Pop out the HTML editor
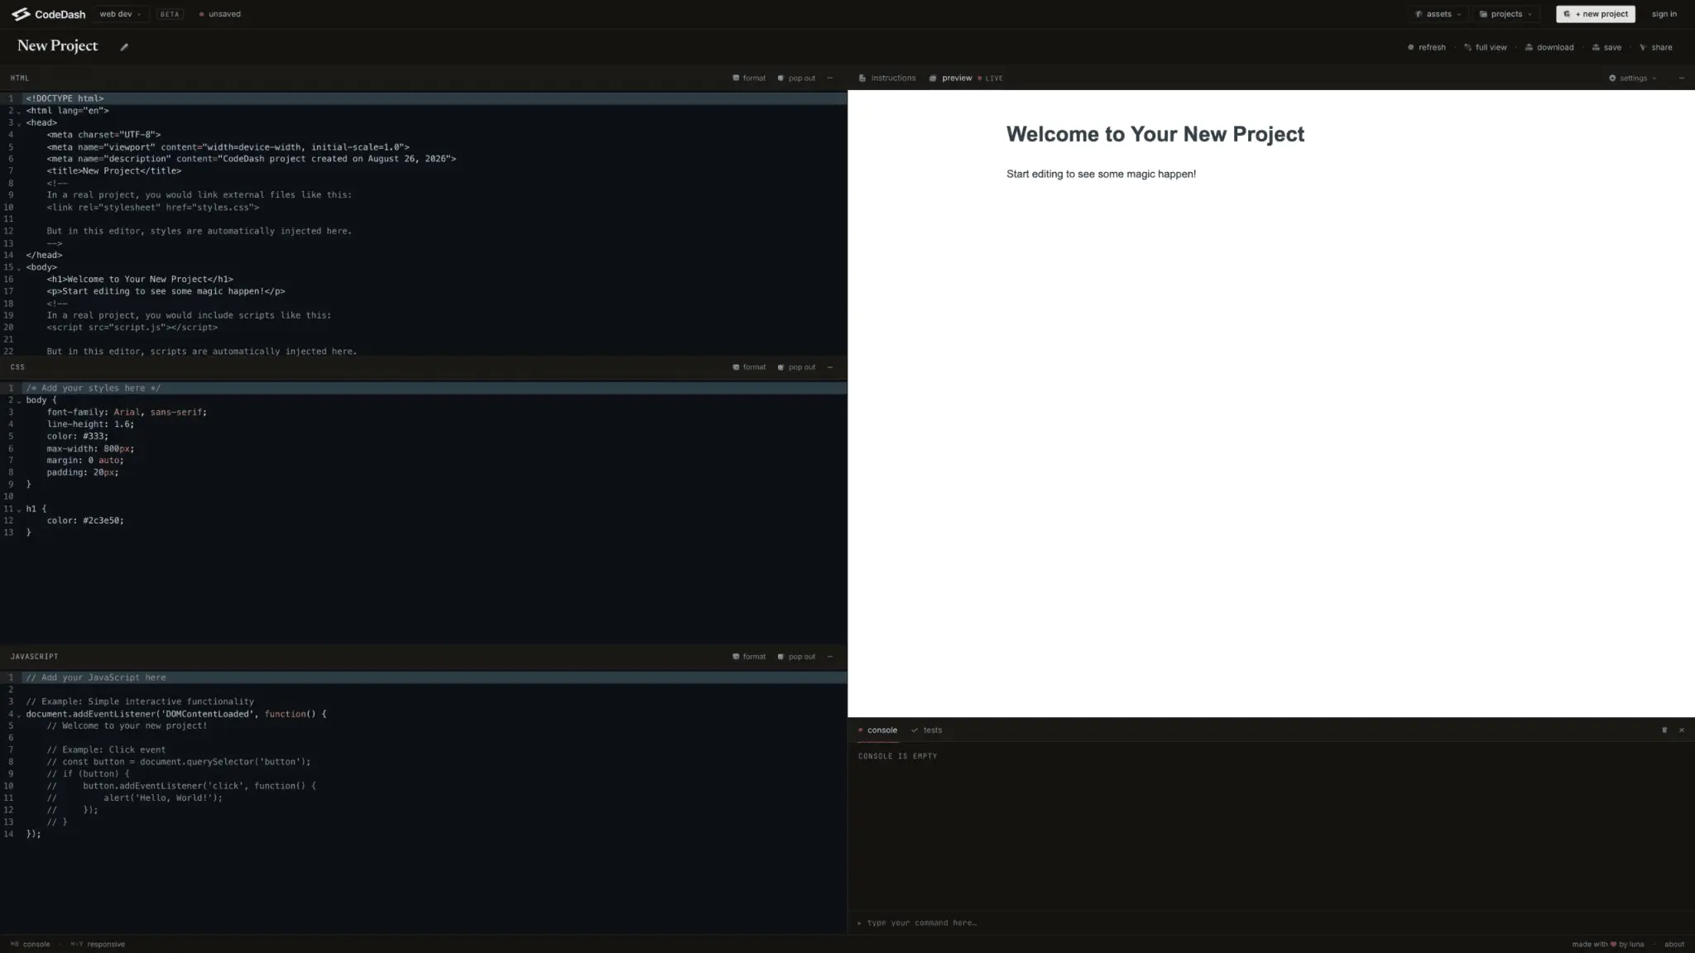Screen dimensions: 1695x953 tap(796, 79)
